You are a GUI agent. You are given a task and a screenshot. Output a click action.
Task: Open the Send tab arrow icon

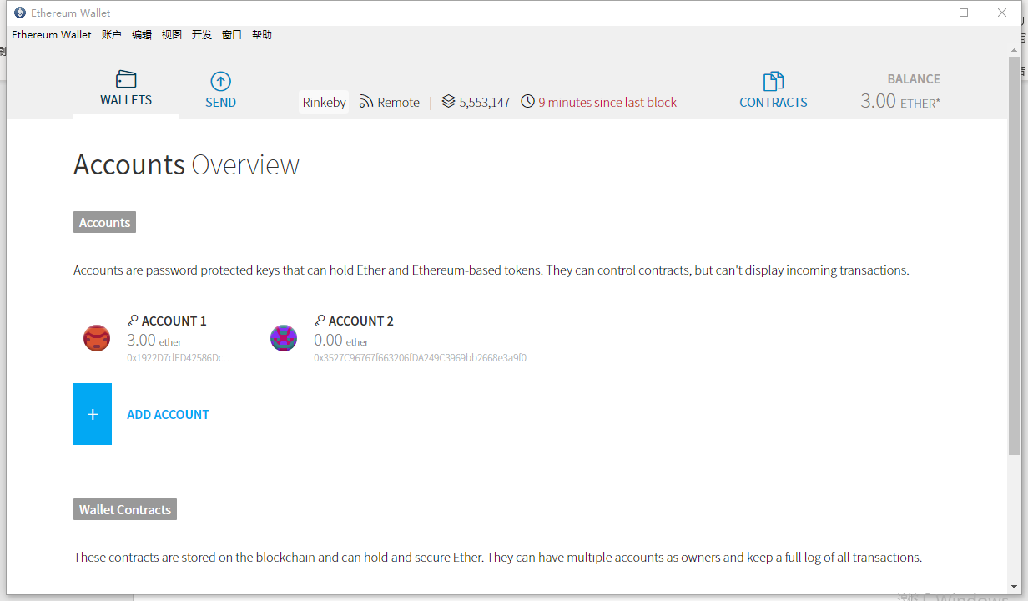coord(220,81)
